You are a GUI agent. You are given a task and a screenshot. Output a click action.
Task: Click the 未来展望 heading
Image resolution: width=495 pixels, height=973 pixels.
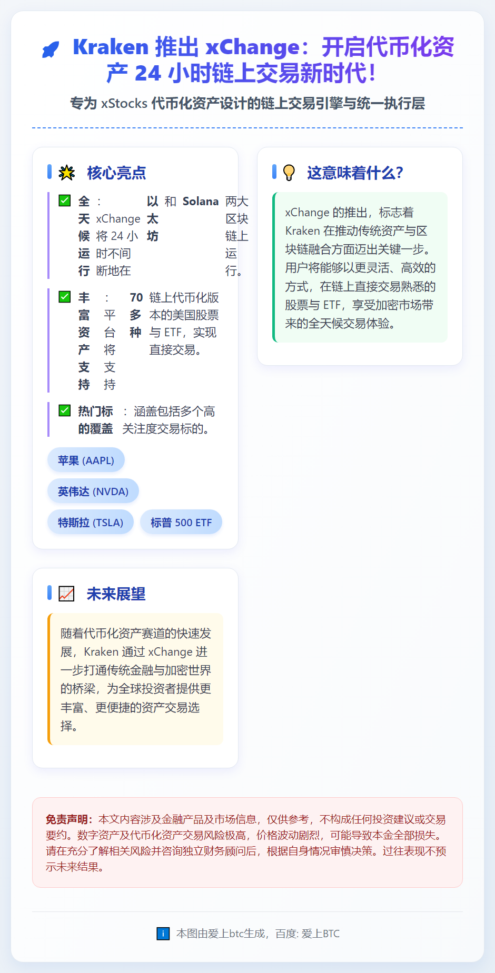coord(116,594)
